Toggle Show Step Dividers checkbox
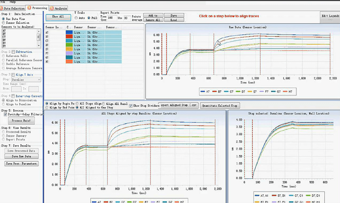Screen dimensions: 340x203 pyautogui.click(x=131, y=106)
